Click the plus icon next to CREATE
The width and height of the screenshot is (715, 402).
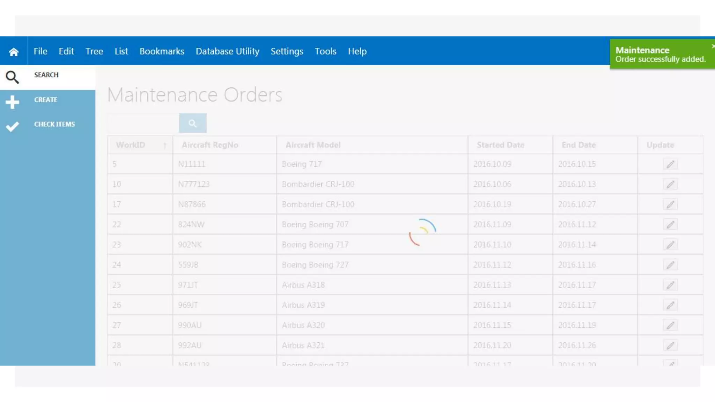pyautogui.click(x=12, y=102)
